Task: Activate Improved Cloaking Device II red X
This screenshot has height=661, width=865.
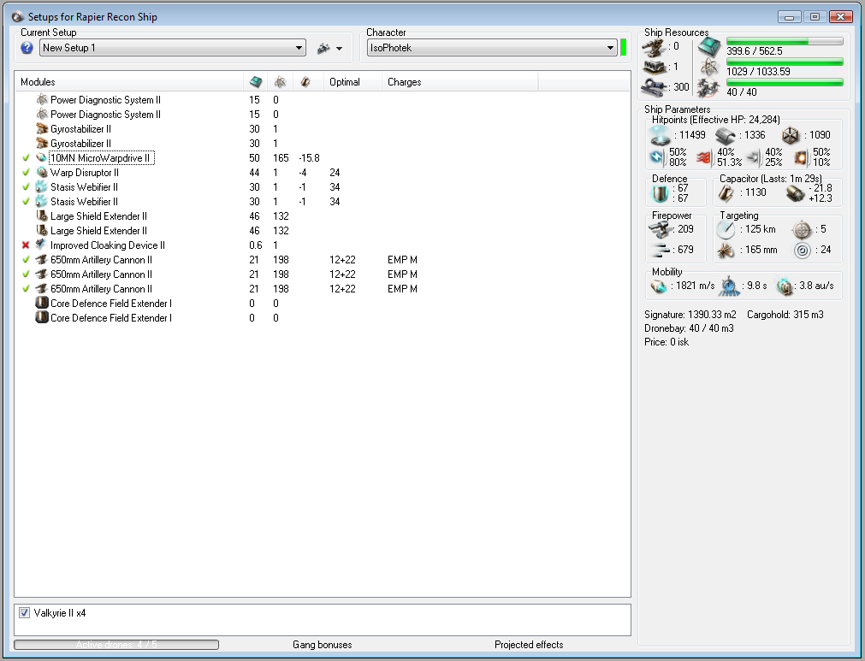Action: (26, 245)
